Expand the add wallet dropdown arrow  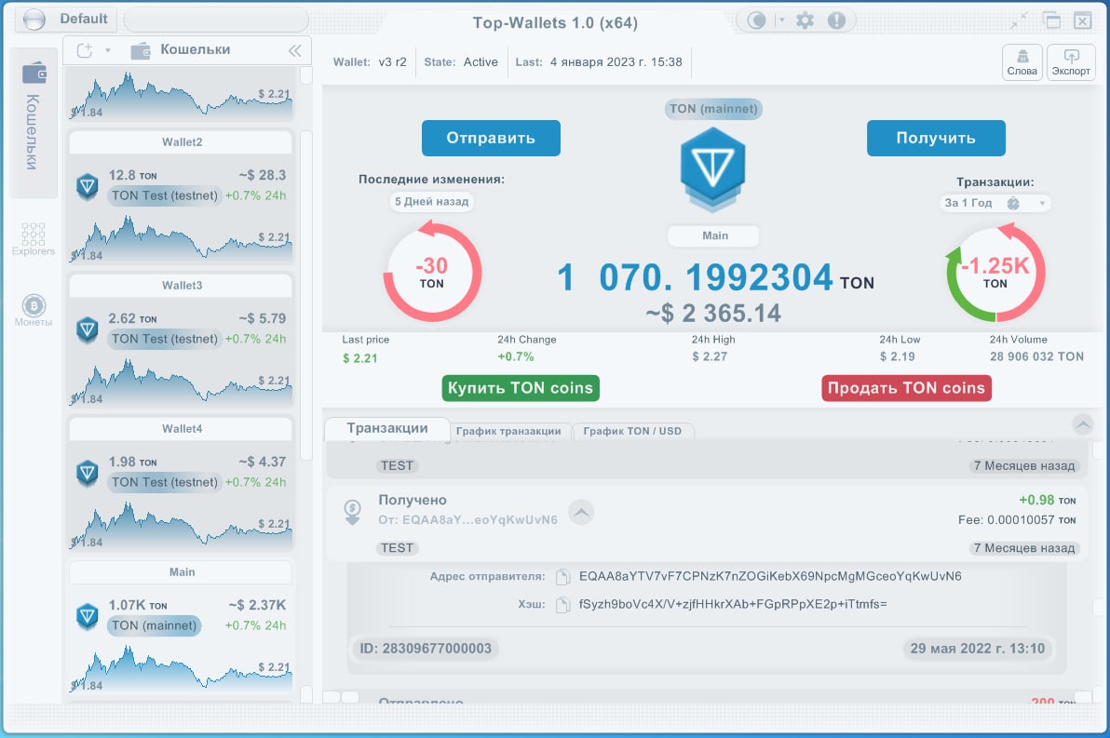tap(108, 50)
